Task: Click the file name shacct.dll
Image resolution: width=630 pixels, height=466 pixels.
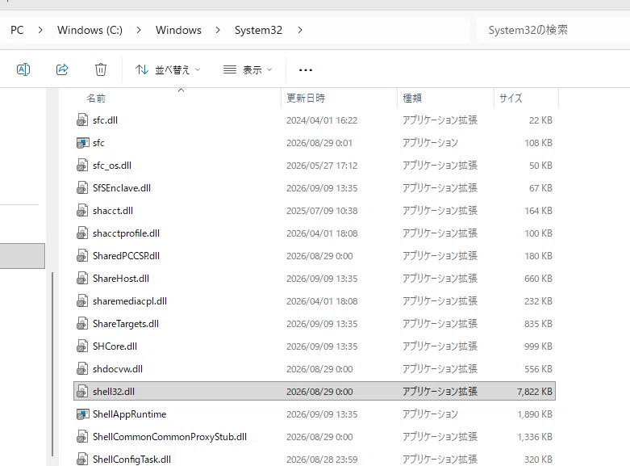Action: pos(112,211)
